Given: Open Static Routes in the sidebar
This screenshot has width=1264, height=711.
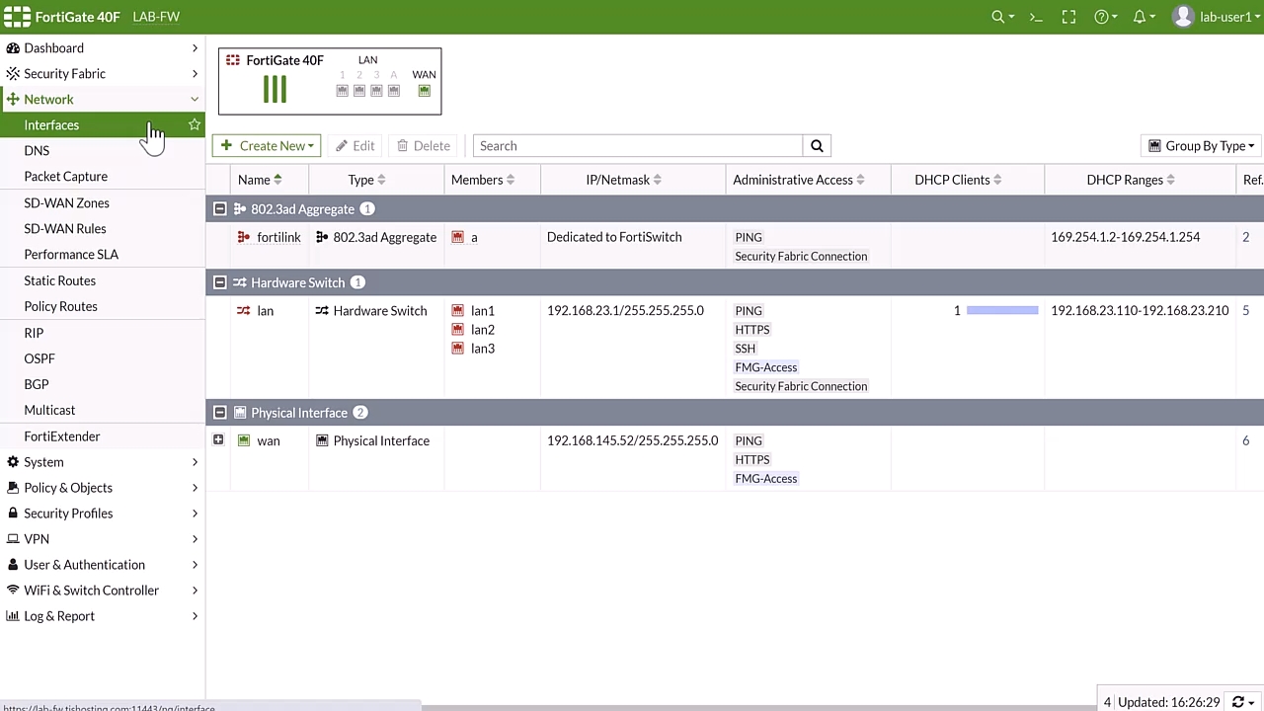Looking at the screenshot, I should 60,280.
